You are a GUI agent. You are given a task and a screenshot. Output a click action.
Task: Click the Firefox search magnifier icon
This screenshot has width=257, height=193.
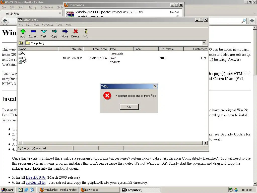244,21
